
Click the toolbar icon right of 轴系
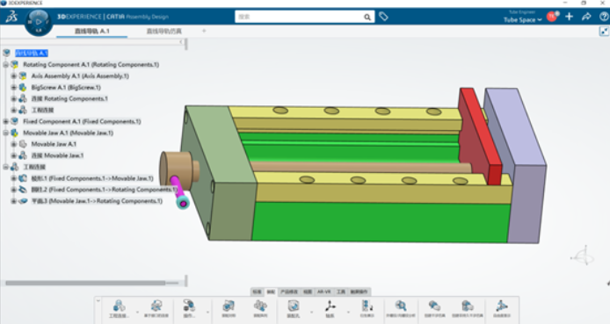pyautogui.click(x=367, y=306)
